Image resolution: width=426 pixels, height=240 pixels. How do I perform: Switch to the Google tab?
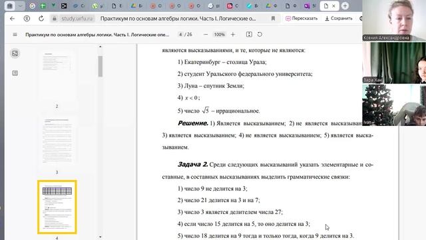[x=33, y=6]
